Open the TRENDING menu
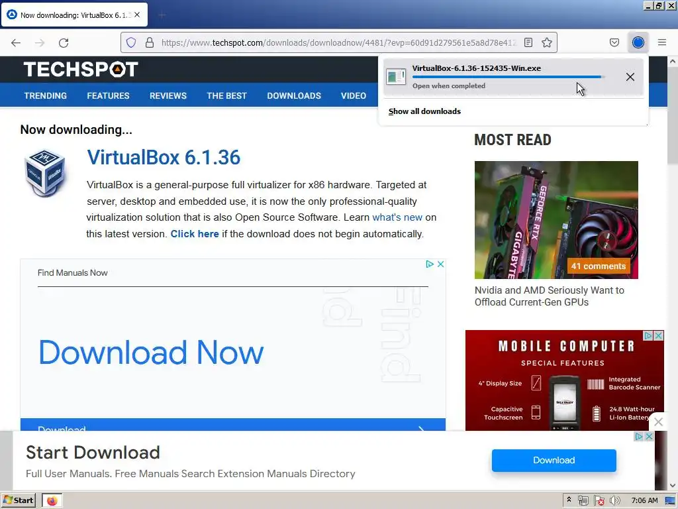Viewport: 678px width, 509px height. tap(46, 95)
